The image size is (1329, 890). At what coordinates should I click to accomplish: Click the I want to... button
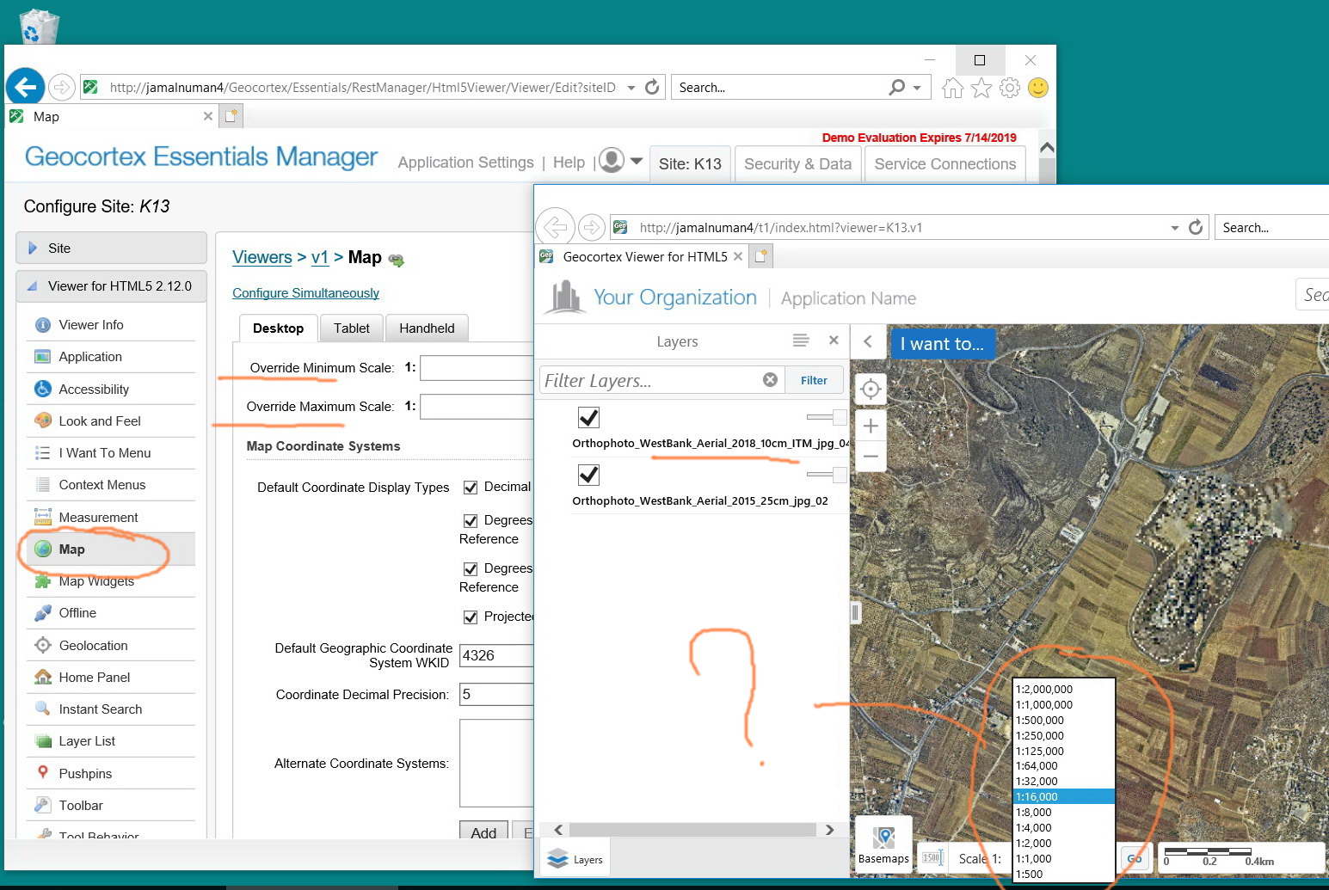(942, 344)
